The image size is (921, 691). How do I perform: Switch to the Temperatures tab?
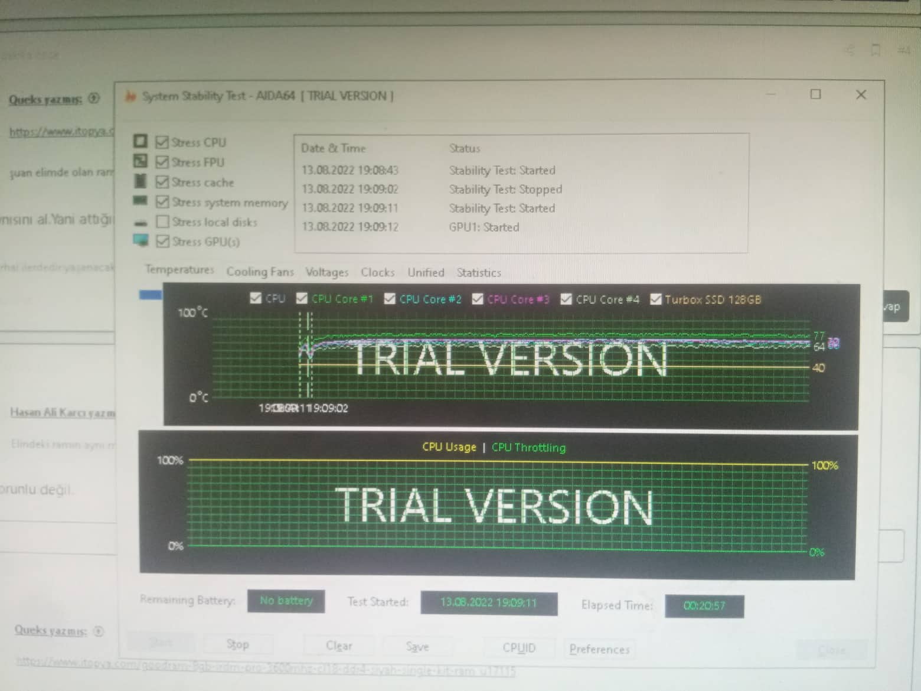(179, 270)
